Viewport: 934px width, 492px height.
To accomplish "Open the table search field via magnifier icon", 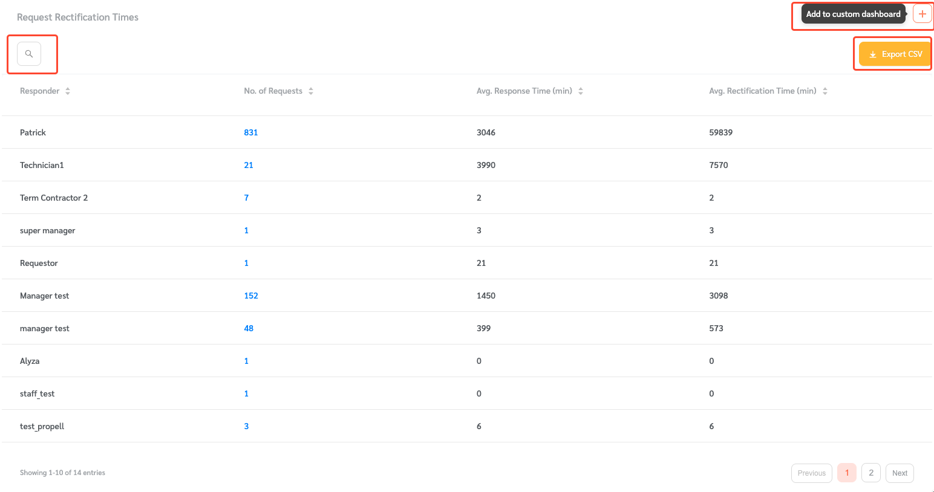I will coord(28,53).
